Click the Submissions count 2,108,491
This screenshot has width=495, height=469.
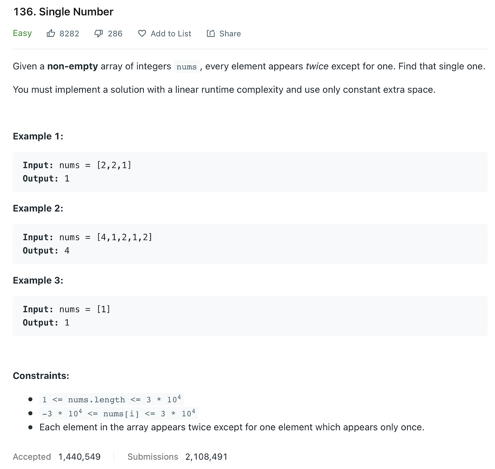point(206,457)
